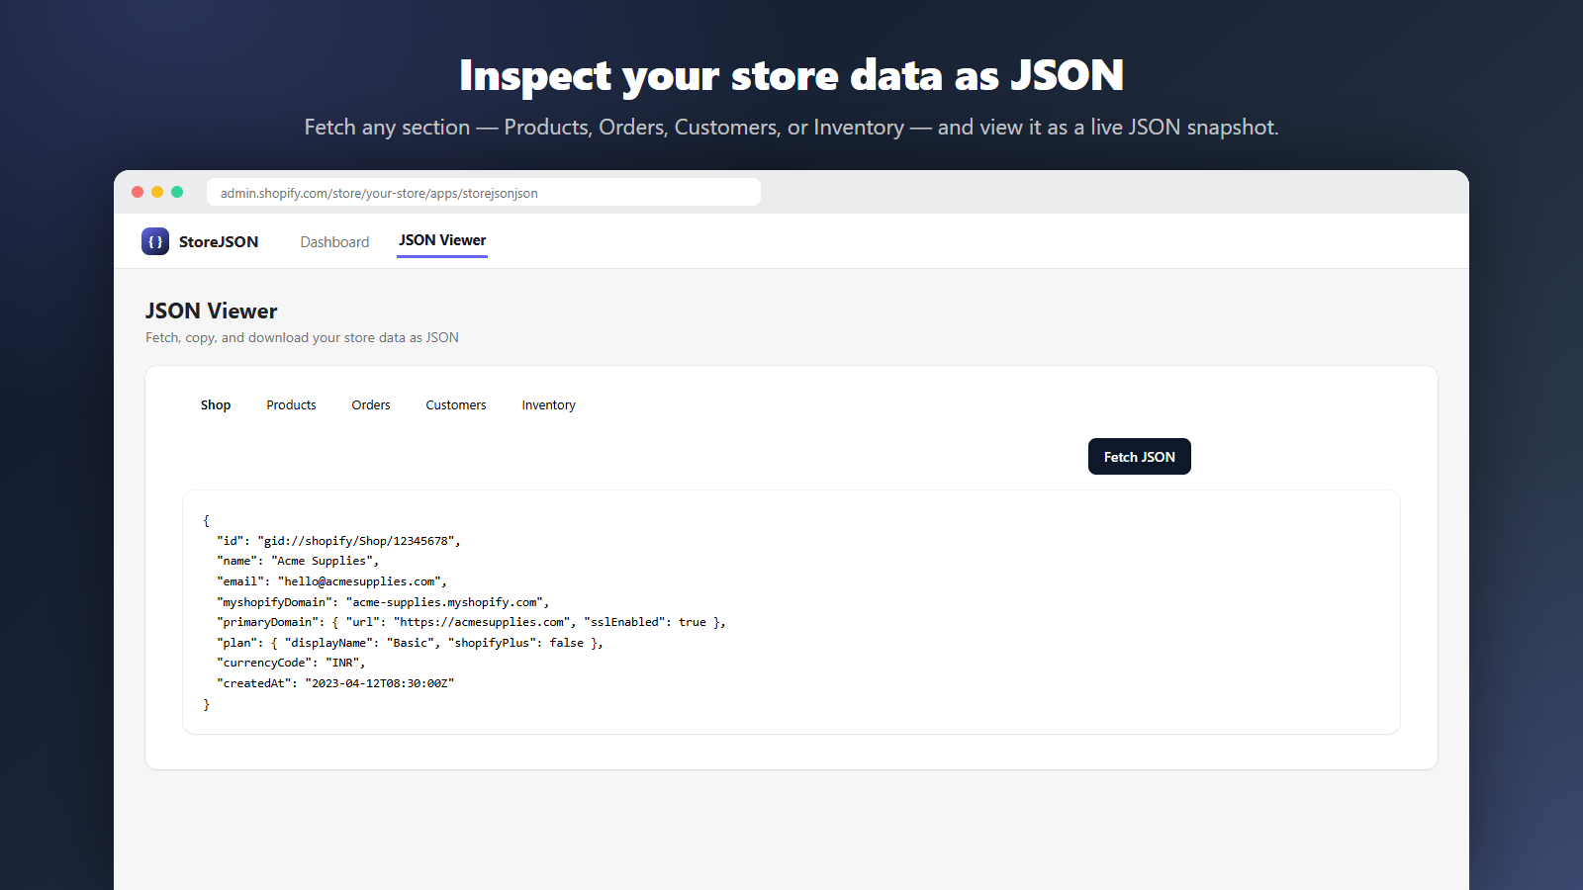Click the StoreJSON curly-braces logo icon
The height and width of the screenshot is (890, 1583).
(155, 241)
